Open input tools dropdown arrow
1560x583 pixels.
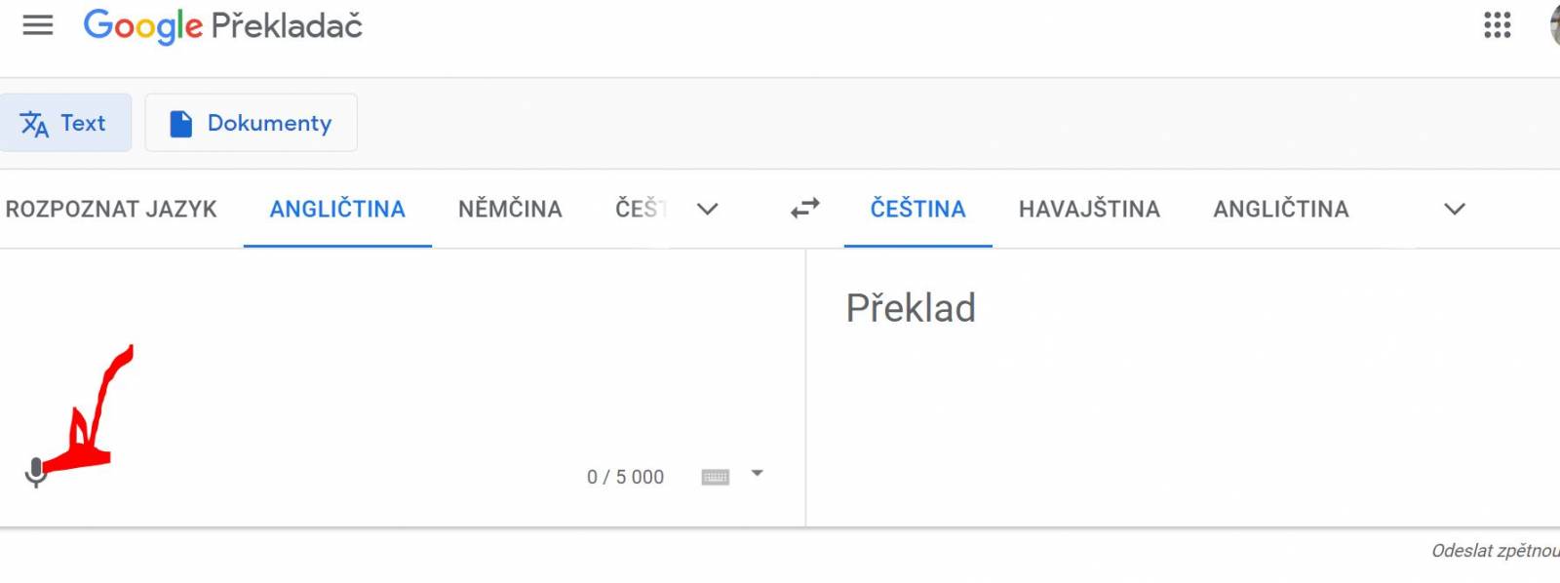[758, 474]
